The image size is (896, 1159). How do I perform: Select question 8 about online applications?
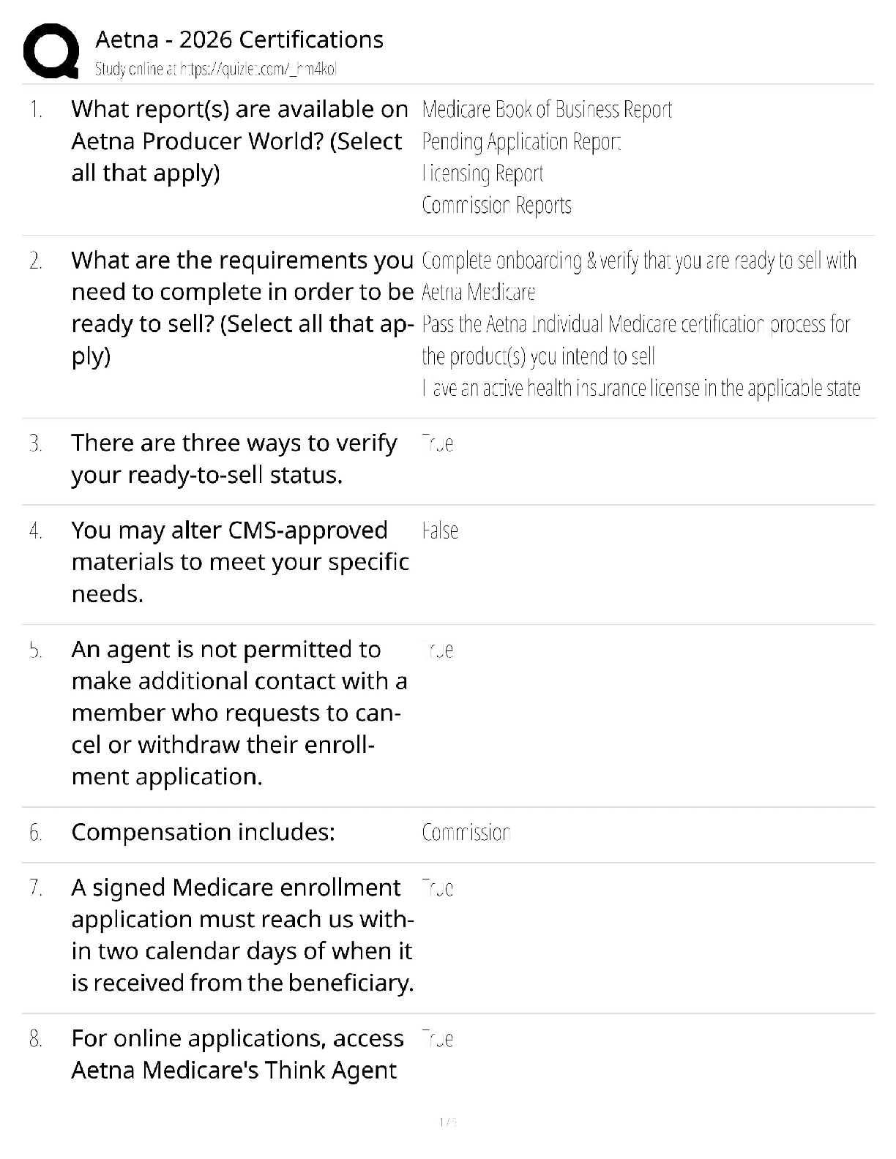(x=237, y=1054)
